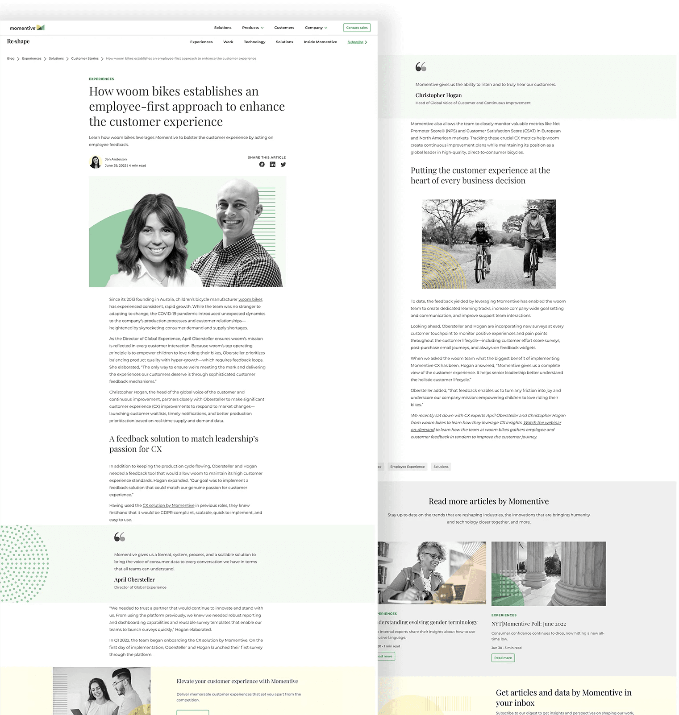This screenshot has width=679, height=715.
Task: Click the columns building article thumbnail
Action: coord(549,574)
